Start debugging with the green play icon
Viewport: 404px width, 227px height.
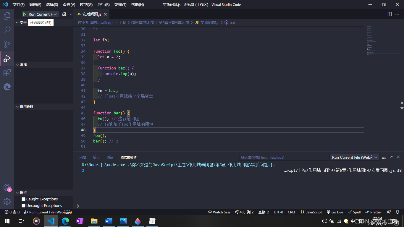click(25, 14)
